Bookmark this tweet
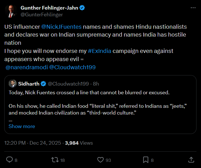 tap(146, 160)
